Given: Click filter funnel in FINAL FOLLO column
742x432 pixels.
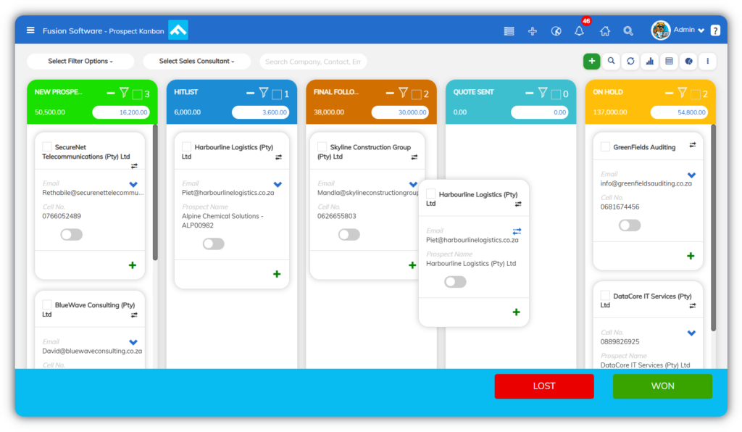Looking at the screenshot, I should point(403,93).
